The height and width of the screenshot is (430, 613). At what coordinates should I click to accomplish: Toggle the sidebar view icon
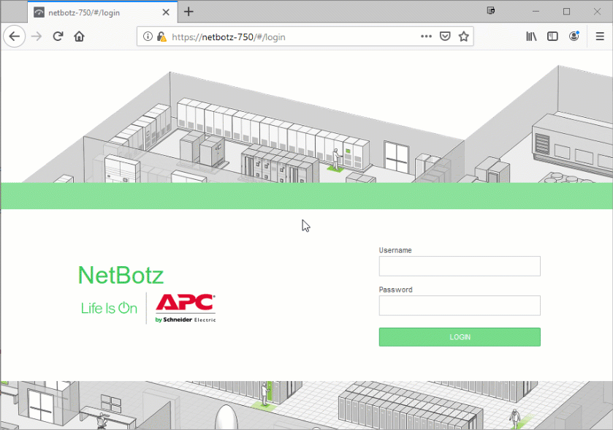pos(552,37)
